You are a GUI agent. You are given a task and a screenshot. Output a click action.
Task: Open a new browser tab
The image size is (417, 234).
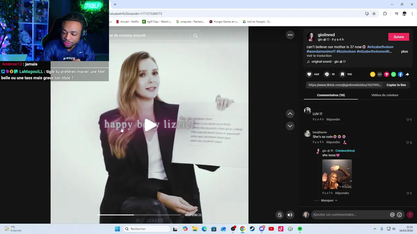(x=115, y=4)
